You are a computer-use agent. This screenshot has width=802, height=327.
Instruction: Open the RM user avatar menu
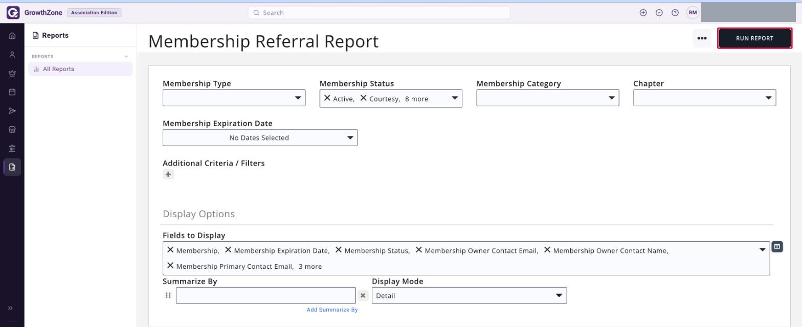[693, 13]
